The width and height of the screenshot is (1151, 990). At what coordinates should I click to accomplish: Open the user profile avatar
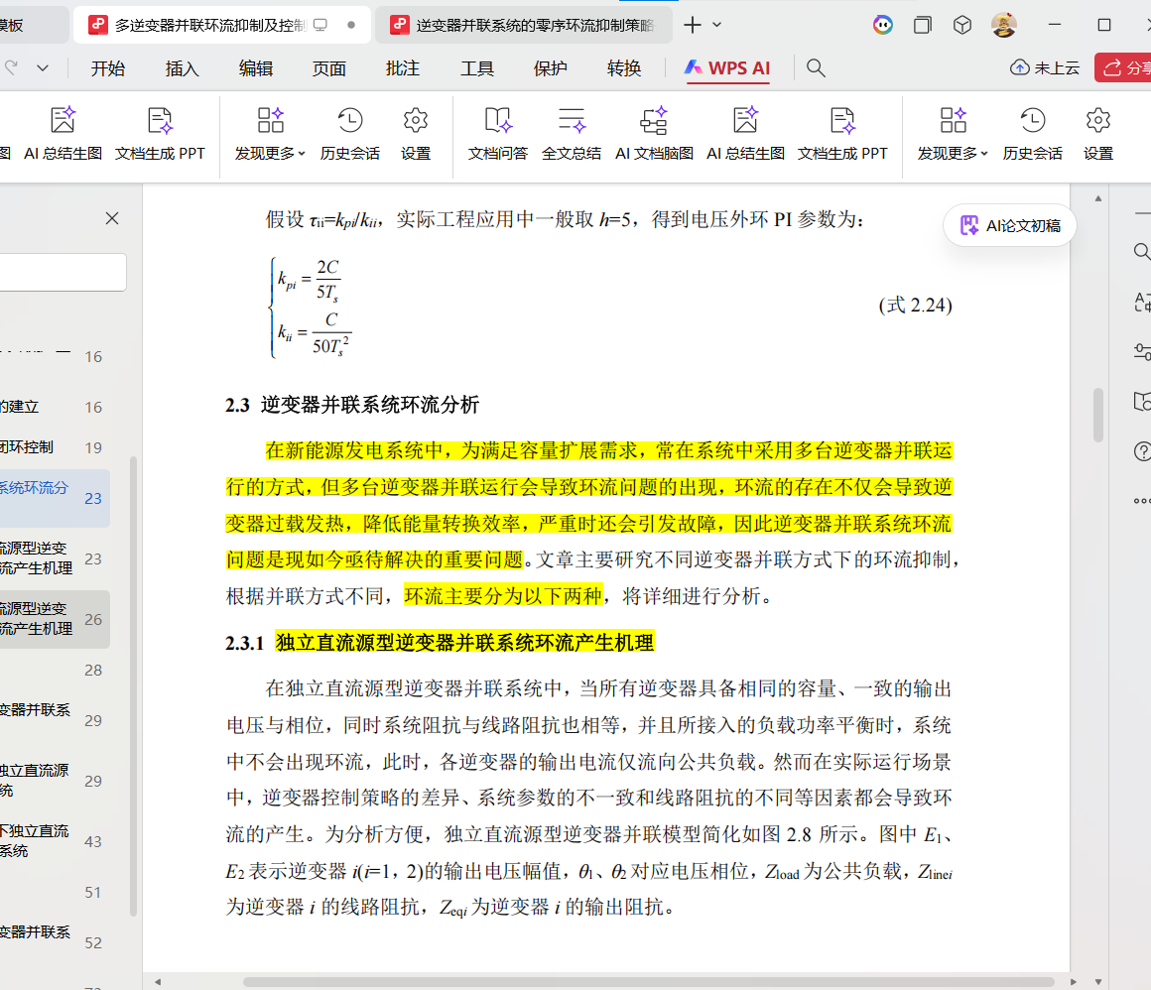1004,25
